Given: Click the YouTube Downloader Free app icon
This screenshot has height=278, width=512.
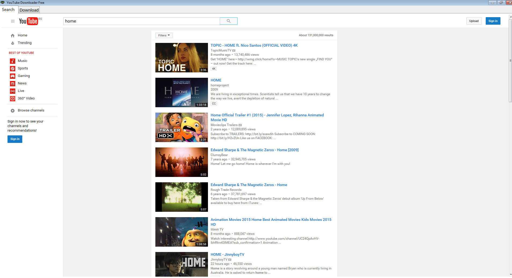Looking at the screenshot, I should 3,2.
